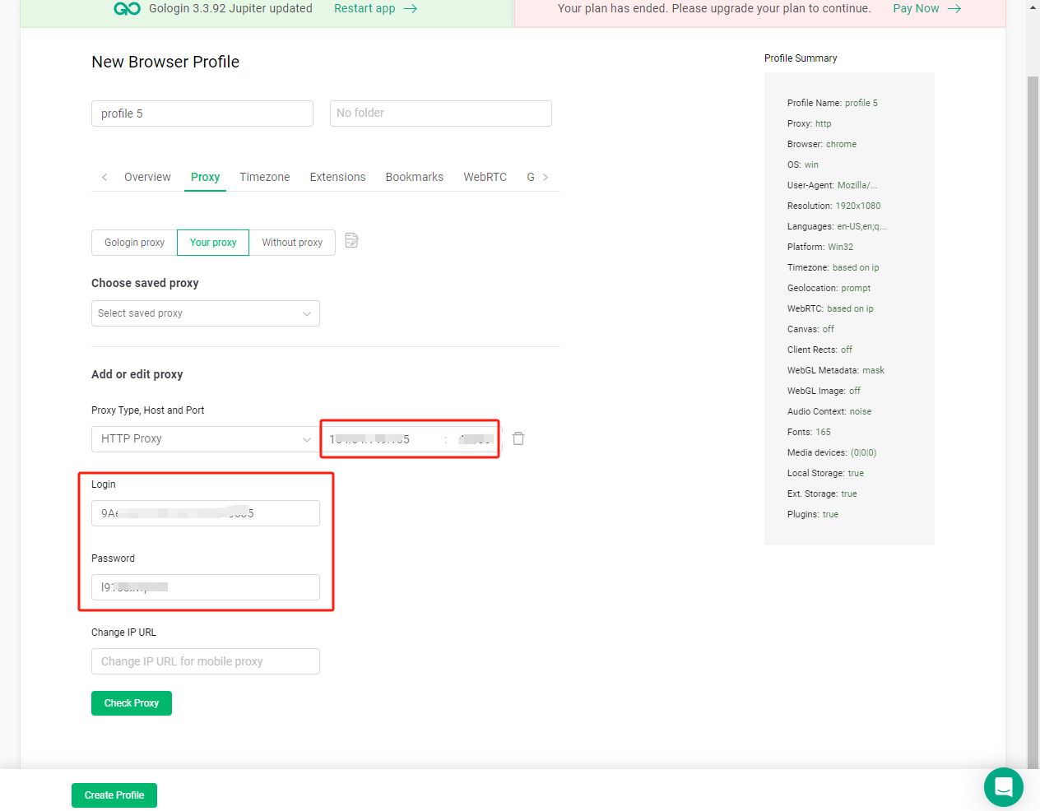Click the paste proxy notepad icon

tap(351, 240)
